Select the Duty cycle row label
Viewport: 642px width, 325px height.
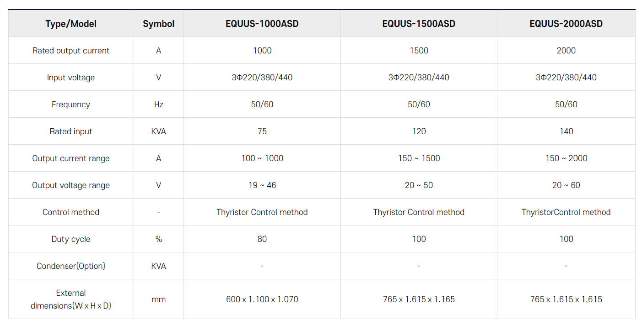[71, 239]
